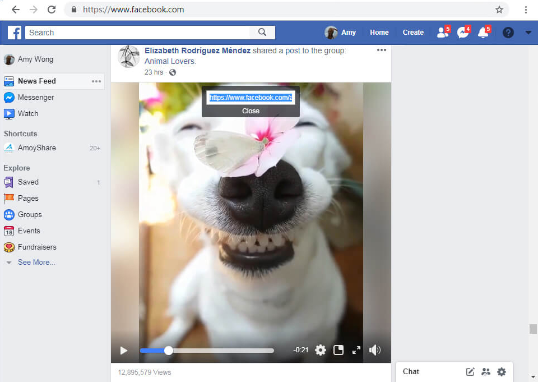Open the notifications bell

[x=484, y=33]
